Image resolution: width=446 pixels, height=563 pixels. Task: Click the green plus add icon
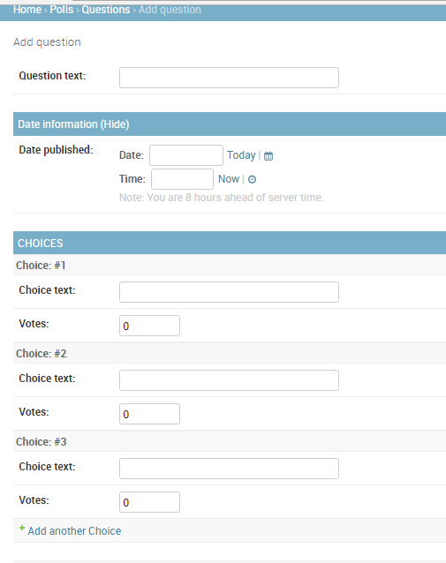pyautogui.click(x=22, y=528)
